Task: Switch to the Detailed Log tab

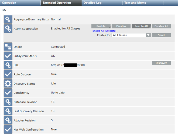Action: tap(93, 3)
